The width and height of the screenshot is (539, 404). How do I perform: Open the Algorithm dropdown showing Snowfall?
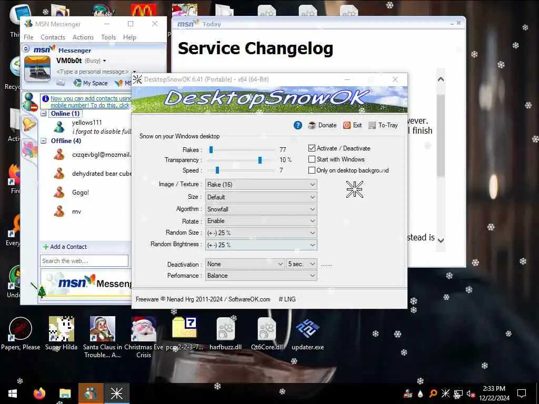261,209
